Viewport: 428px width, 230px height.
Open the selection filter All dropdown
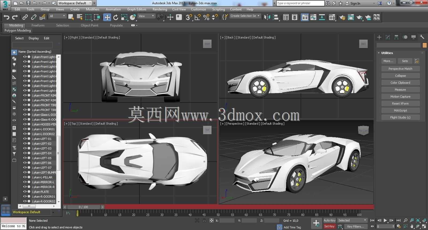tap(57, 16)
